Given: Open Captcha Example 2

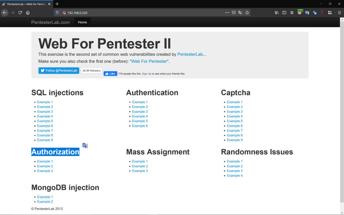Looking at the screenshot, I should [x=235, y=107].
